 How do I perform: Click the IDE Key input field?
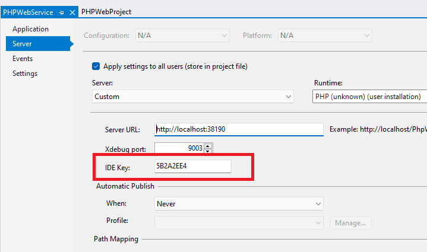coord(192,167)
